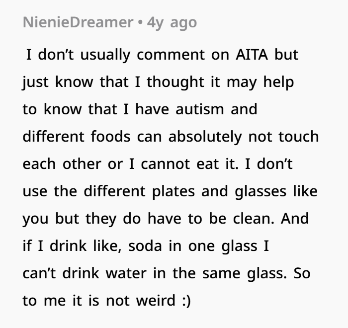The width and height of the screenshot is (348, 328).
Task: Click the word 'clean' in the comment
Action: point(254,218)
